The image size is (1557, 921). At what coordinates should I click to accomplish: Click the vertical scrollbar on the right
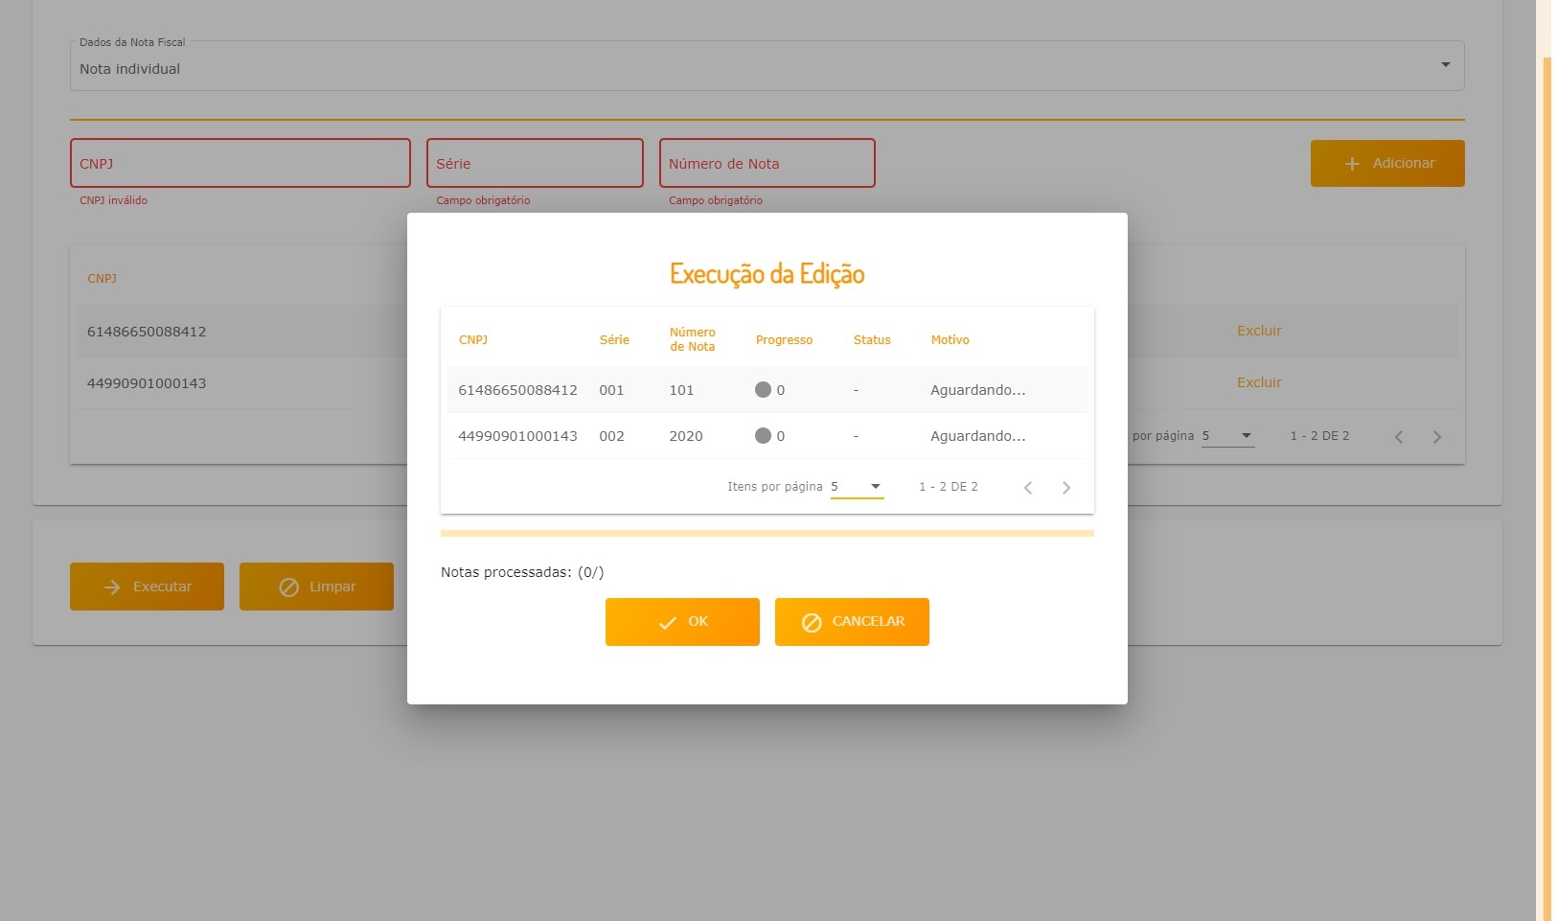click(x=1546, y=489)
